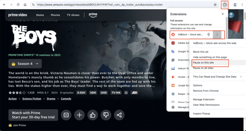Open the Movies tab in Prime Video

[x=55, y=15]
